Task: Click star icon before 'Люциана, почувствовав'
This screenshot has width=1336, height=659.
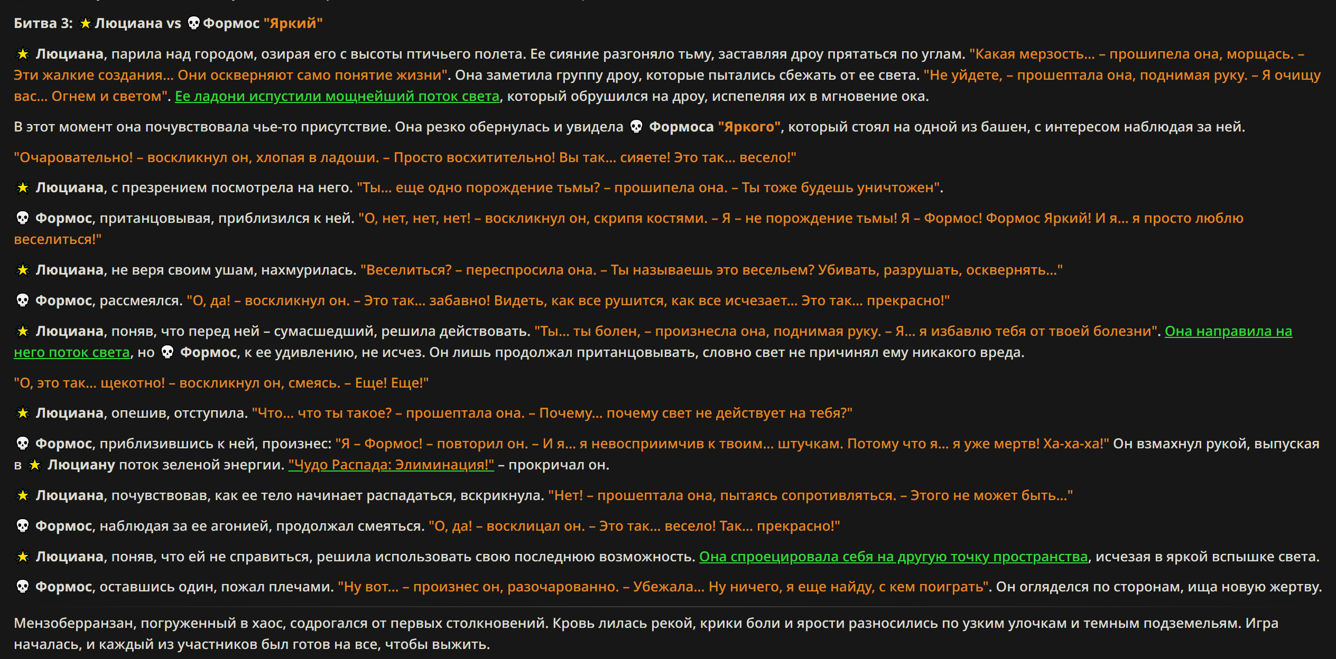Action: (x=23, y=495)
